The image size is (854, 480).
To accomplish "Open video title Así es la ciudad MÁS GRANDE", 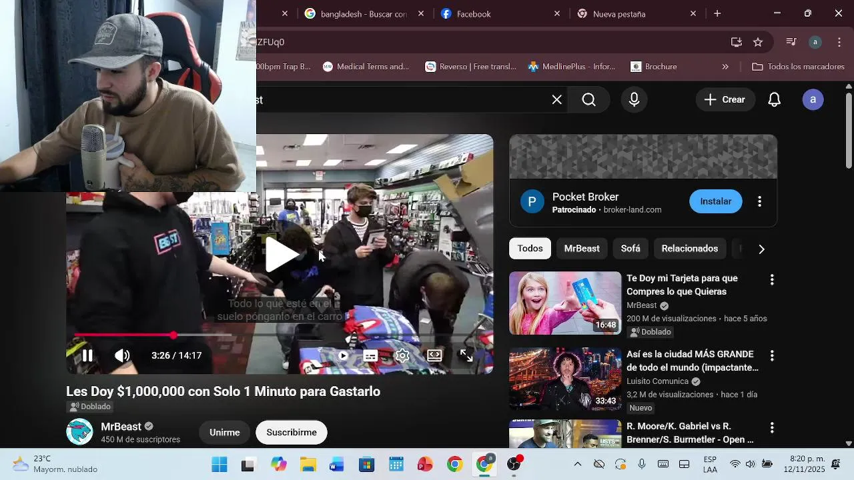I will [692, 361].
